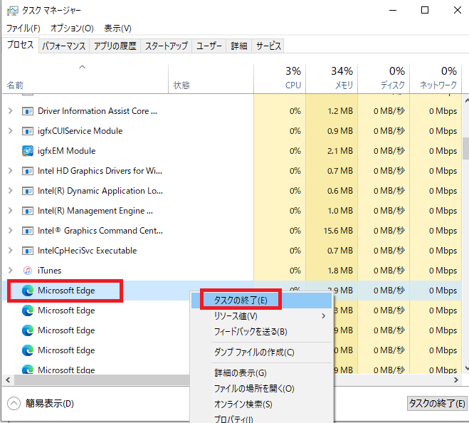The image size is (469, 423).
Task: Choose オンライン検索(S) from context menu
Action: tap(261, 404)
